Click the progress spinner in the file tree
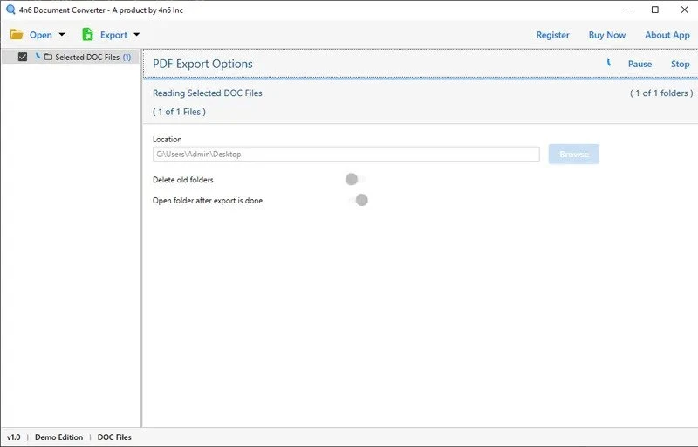The width and height of the screenshot is (698, 447). pyautogui.click(x=38, y=57)
